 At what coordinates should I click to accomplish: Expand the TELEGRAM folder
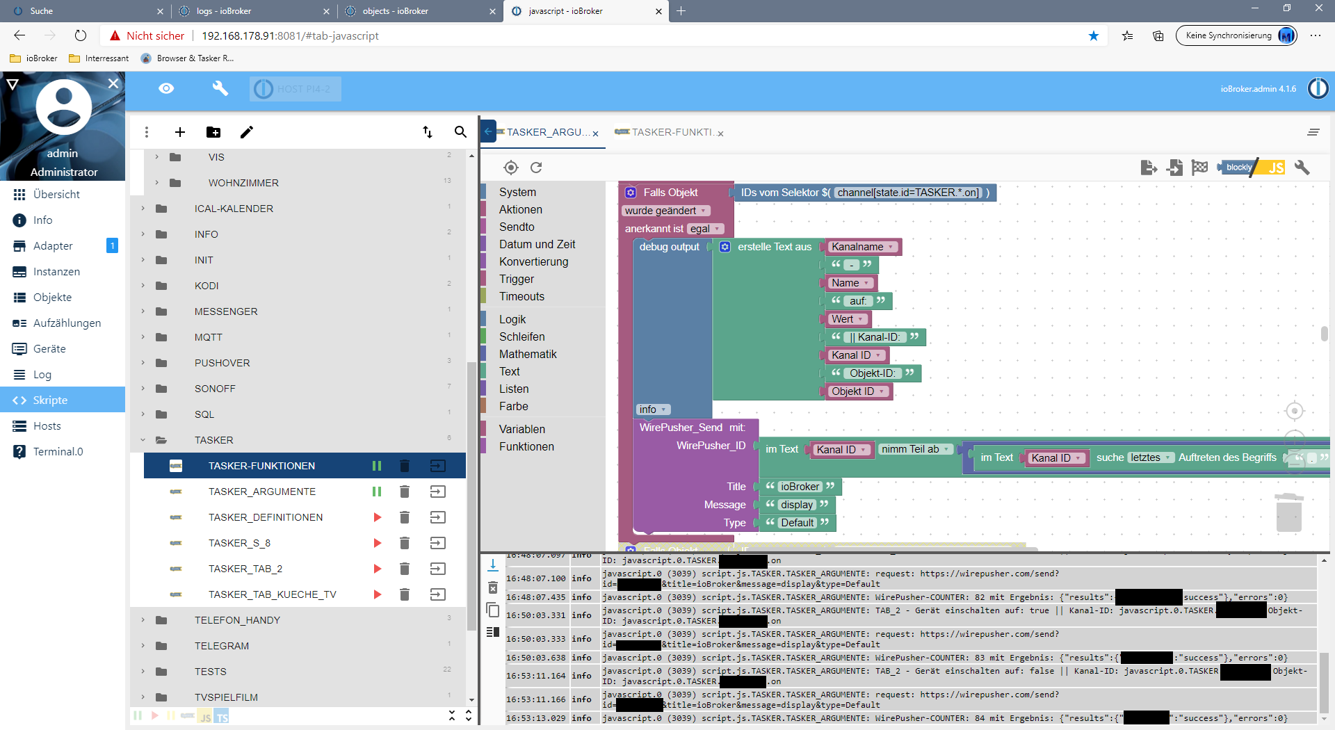tap(143, 646)
